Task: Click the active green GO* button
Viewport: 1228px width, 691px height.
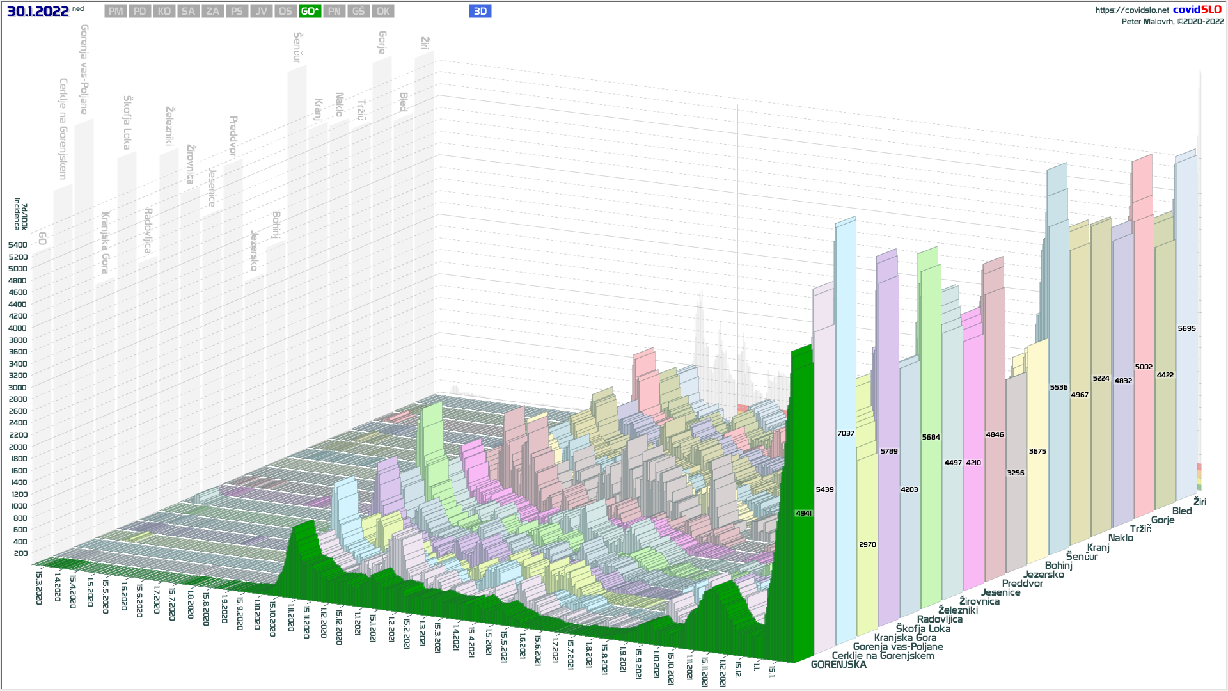Action: [310, 12]
